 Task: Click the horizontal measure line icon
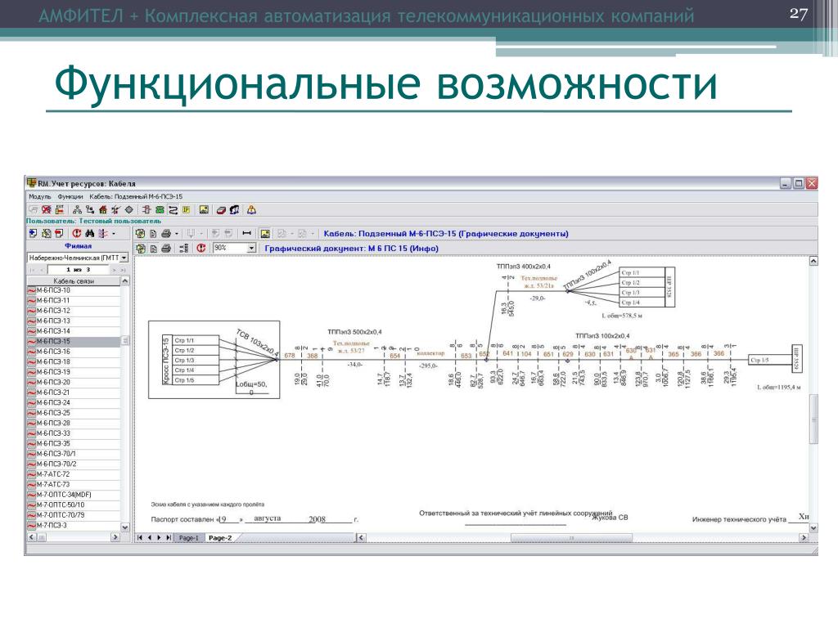[x=246, y=233]
